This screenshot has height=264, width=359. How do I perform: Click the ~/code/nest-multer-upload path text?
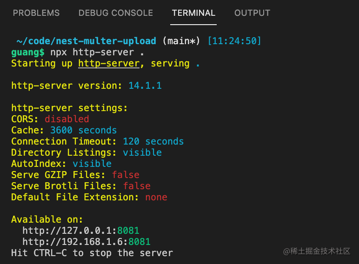click(86, 41)
